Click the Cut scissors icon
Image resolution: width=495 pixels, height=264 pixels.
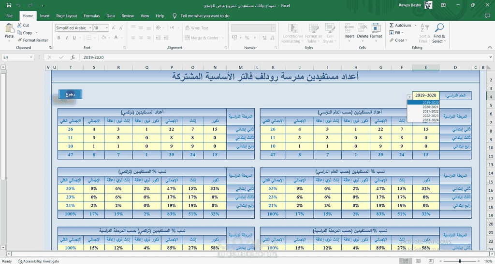[x=19, y=26]
